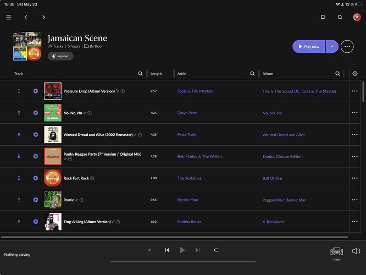
Task: Click the playback seek bar
Action: (x=183, y=262)
